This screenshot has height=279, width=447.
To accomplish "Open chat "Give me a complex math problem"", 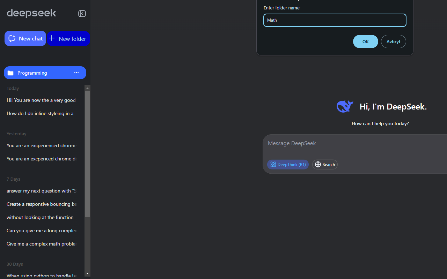I will (x=41, y=244).
